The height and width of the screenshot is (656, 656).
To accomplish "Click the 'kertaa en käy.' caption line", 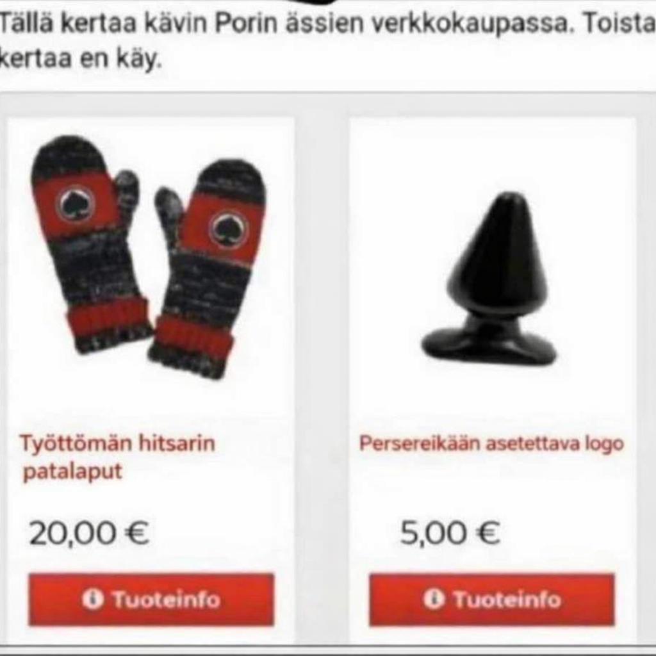I will (x=80, y=58).
